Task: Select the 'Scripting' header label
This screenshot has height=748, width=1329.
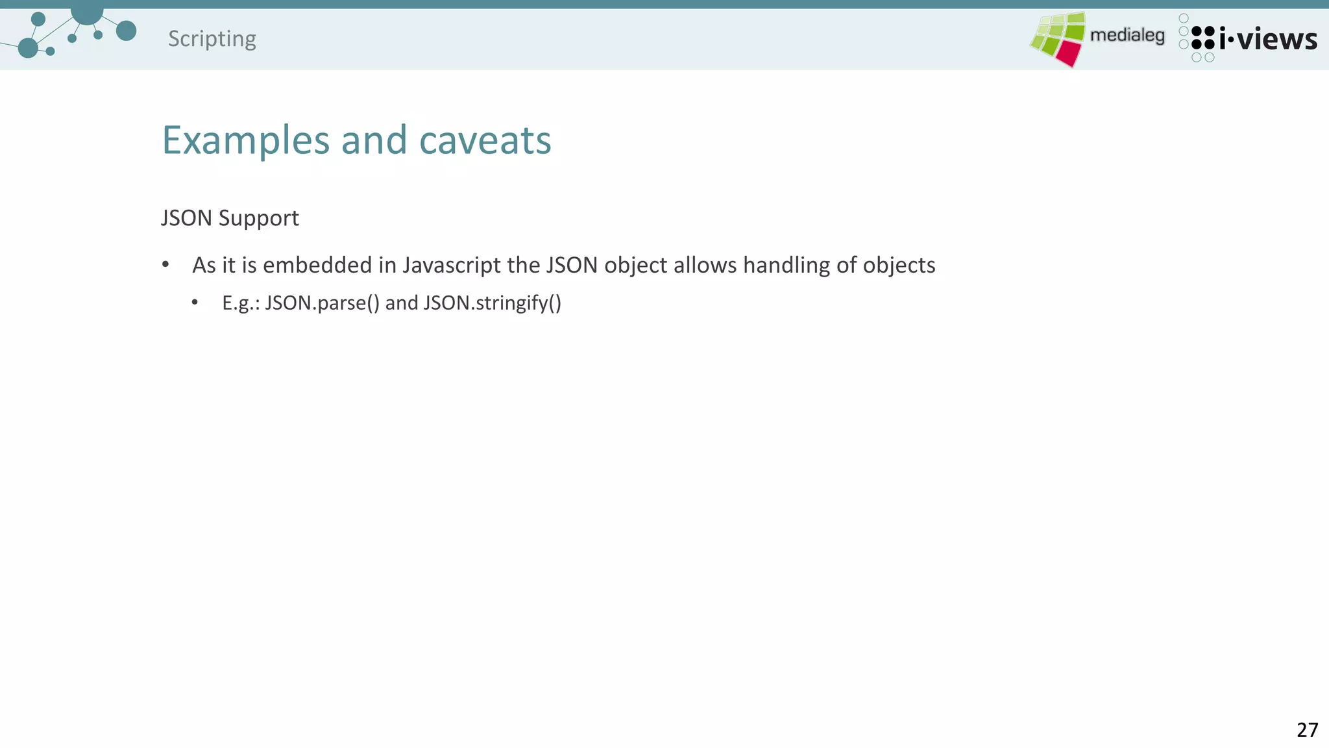Action: tap(212, 39)
